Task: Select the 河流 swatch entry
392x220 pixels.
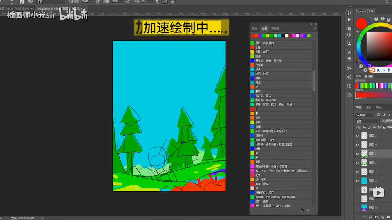Action: [258, 83]
